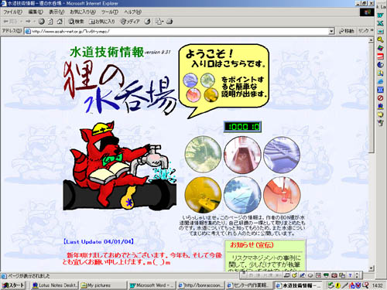Expand the address bar dropdown arrow
This screenshot has height=290, width=387.
click(331, 31)
